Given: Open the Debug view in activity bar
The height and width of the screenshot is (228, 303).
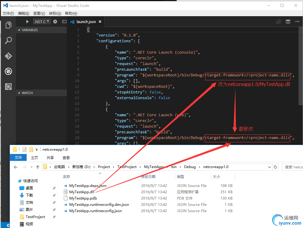Looking at the screenshot, I should coord(8,71).
